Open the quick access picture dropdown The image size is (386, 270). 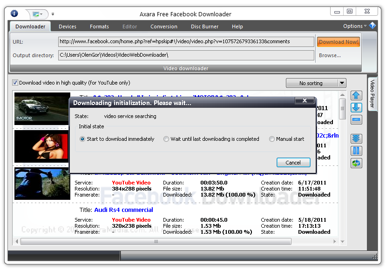point(38,14)
